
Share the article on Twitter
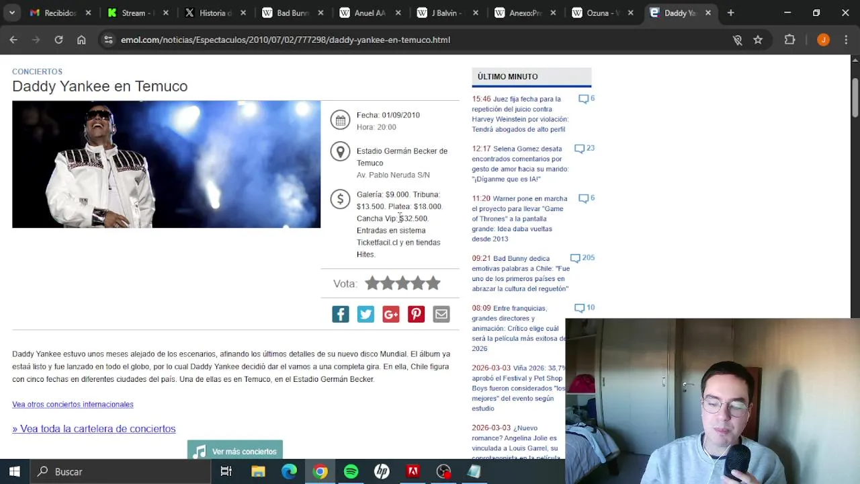tap(365, 314)
